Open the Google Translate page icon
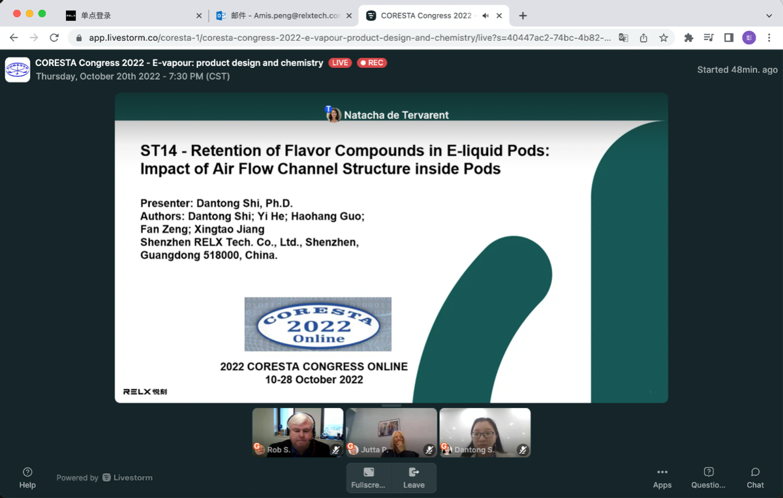 [x=624, y=38]
